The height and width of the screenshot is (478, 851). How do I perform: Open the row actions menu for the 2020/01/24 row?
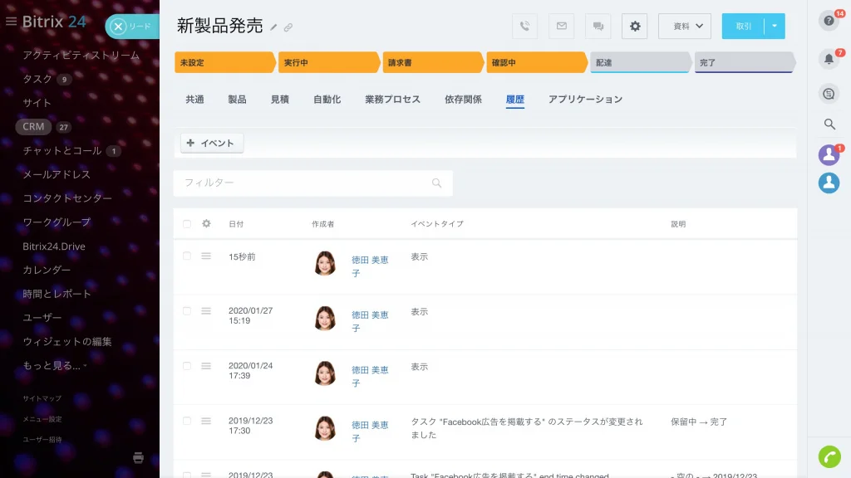click(206, 366)
